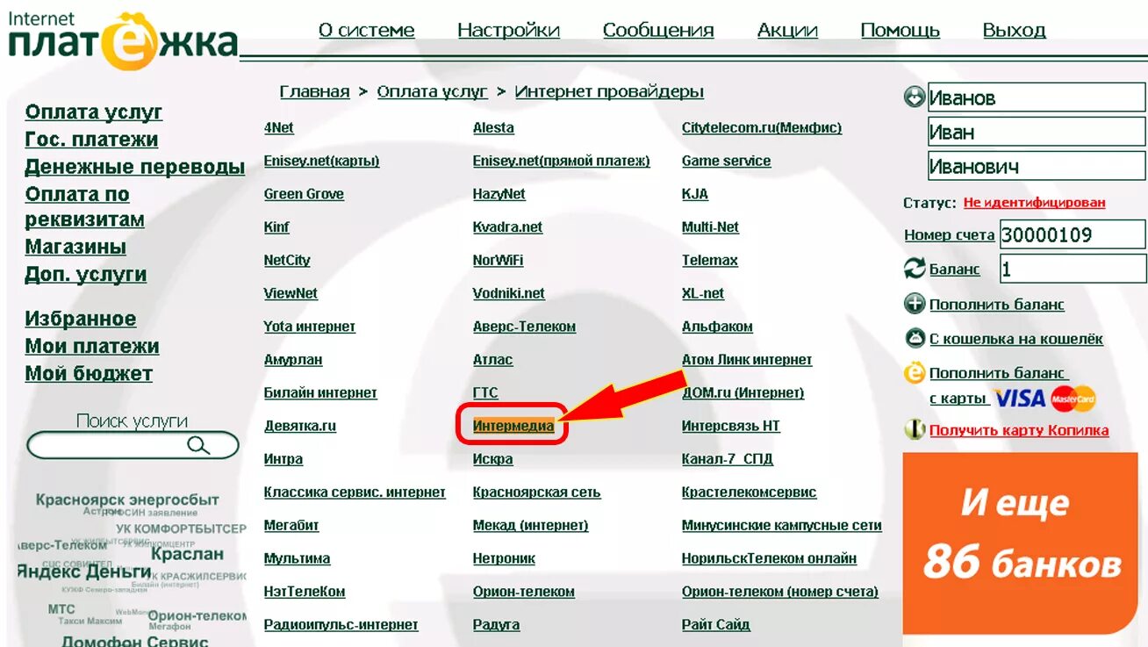1148x647 pixels.
Task: Open the Помощь menu item
Action: coord(900,30)
